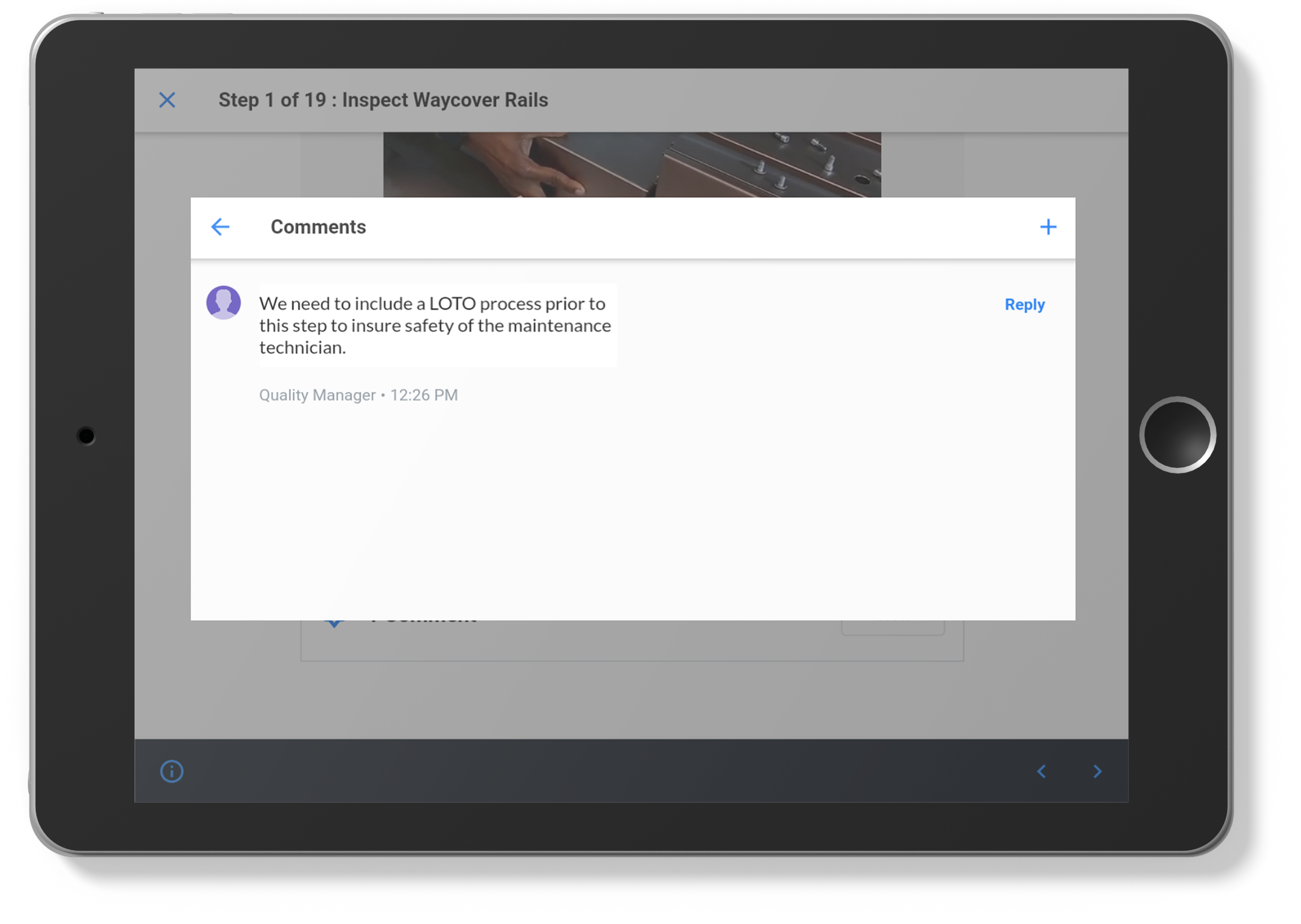Screen dimensions: 1301x924
Task: Click the 'Comments' panel heading
Action: [x=318, y=227]
